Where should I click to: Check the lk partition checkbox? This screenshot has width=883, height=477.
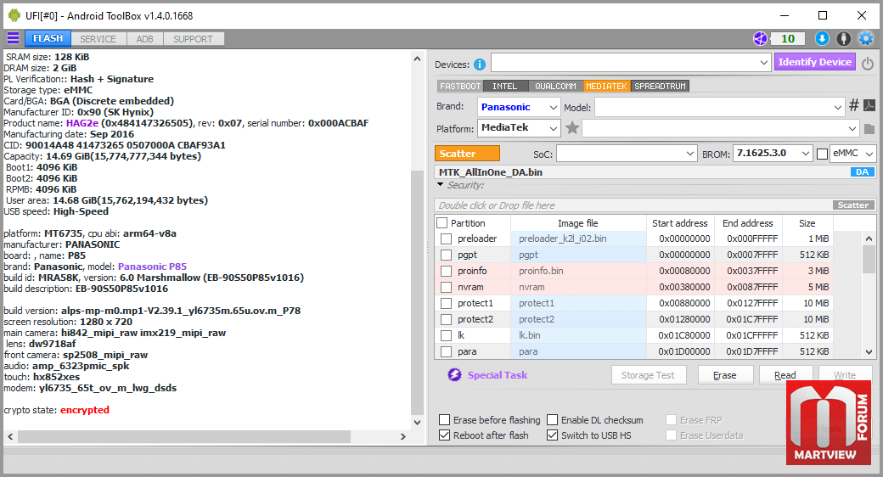(446, 335)
